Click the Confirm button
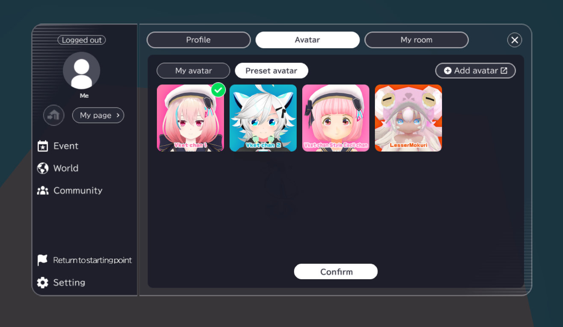Viewport: 563px width, 327px height. point(336,272)
